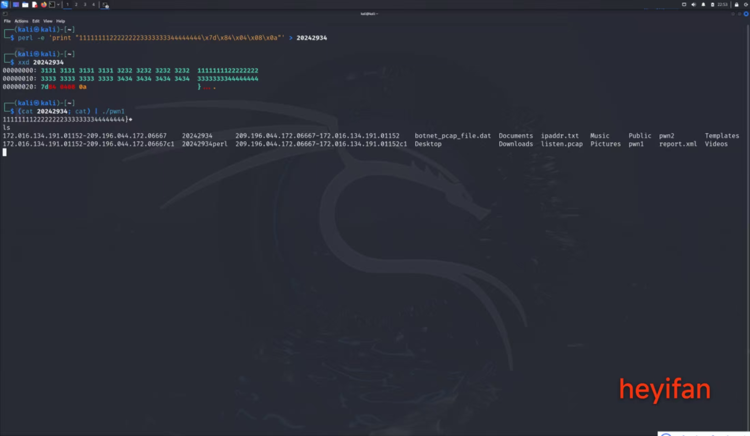This screenshot has height=436, width=750.
Task: Open terminal emulator launcher icon
Action: point(52,4)
